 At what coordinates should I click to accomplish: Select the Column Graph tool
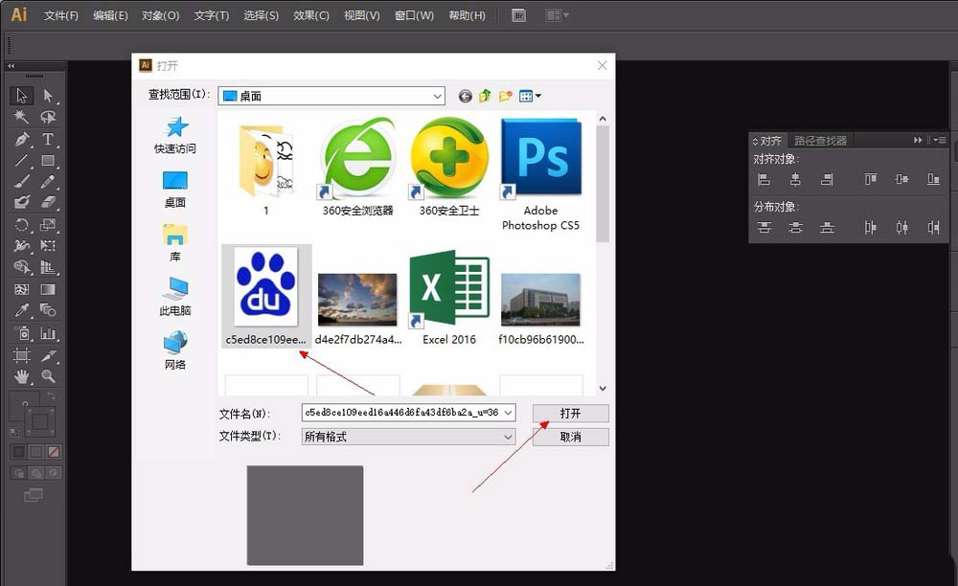pyautogui.click(x=48, y=333)
